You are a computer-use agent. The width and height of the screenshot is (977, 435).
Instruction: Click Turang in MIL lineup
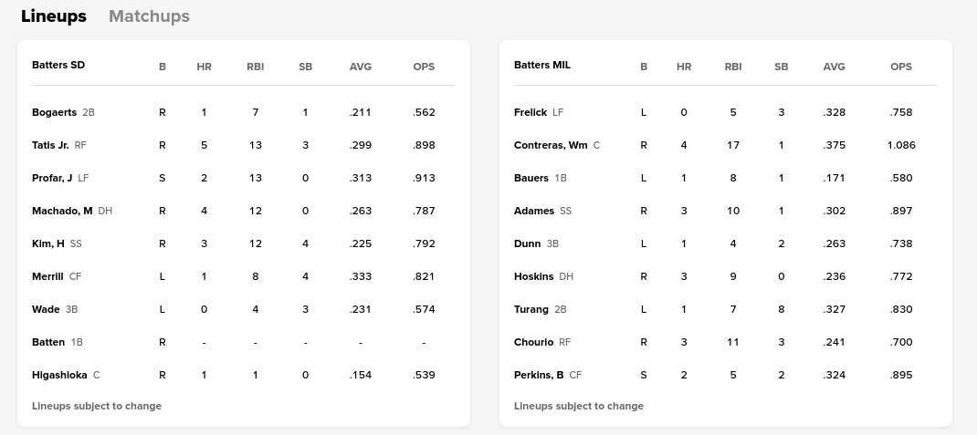531,309
